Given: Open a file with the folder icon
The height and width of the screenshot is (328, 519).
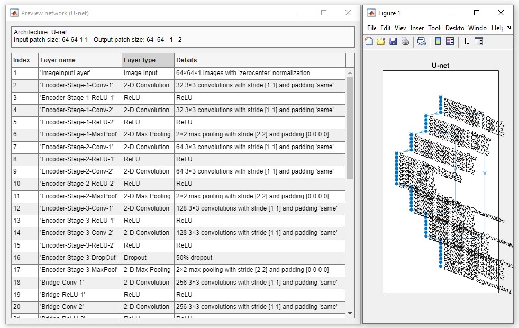Looking at the screenshot, I should coord(381,42).
